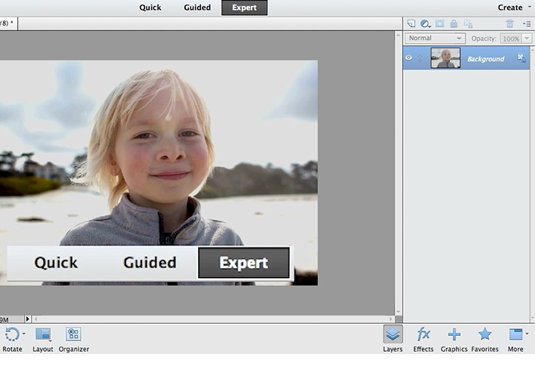
Task: Open the document status info arrow
Action: pos(28,319)
